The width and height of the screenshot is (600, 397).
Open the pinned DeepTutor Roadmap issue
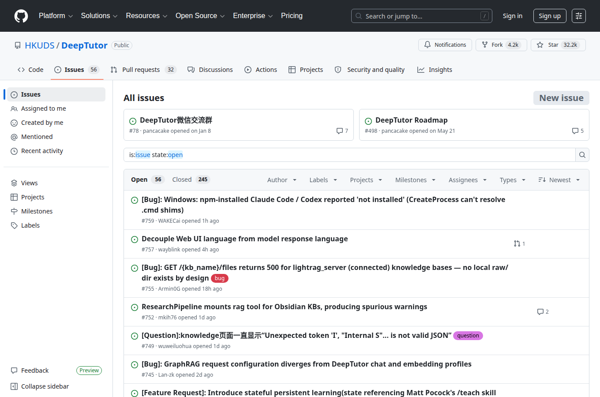click(x=411, y=120)
